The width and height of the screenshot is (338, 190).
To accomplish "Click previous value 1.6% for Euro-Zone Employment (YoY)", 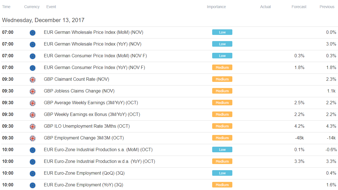I will coord(331,185).
